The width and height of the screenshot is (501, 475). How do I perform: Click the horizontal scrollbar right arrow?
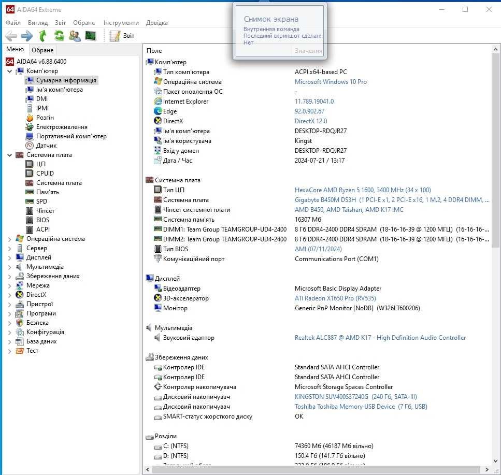point(486,469)
